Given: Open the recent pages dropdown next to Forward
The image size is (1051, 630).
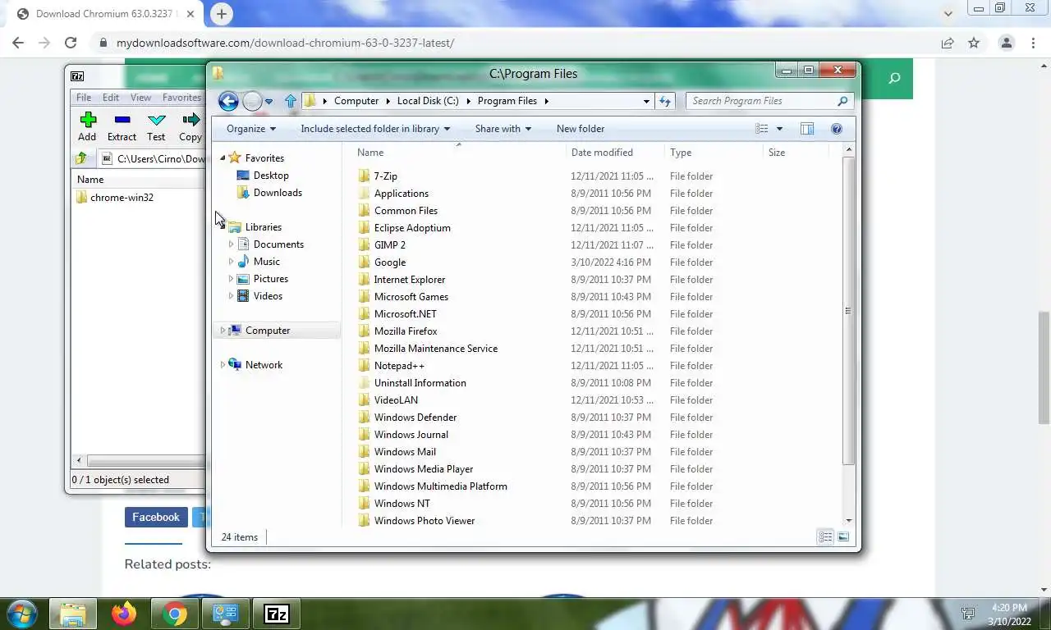Looking at the screenshot, I should [x=268, y=102].
